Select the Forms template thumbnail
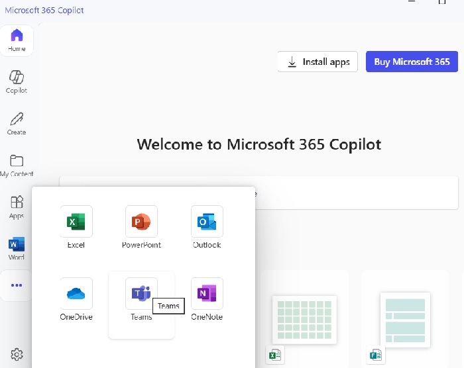This screenshot has width=464, height=368. 405,320
